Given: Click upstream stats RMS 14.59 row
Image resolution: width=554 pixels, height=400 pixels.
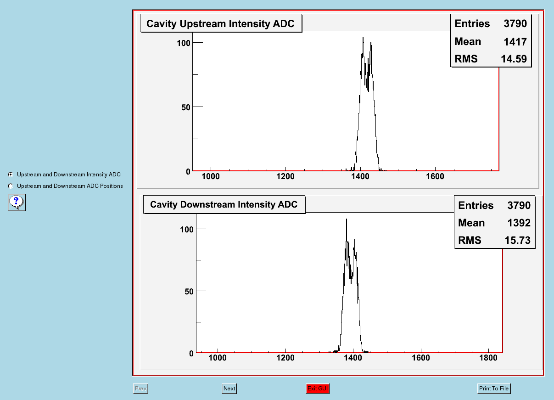Looking at the screenshot, I should [491, 59].
